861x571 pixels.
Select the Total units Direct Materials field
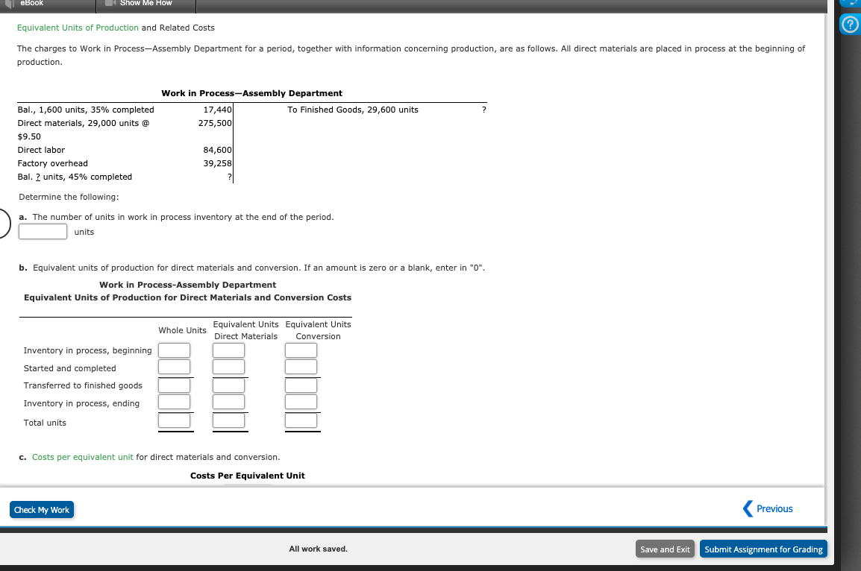(x=229, y=420)
